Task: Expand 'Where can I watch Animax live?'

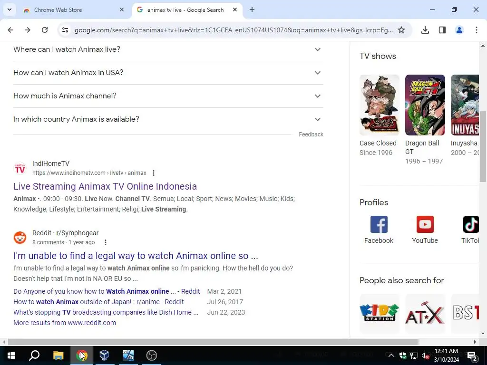Action: (x=168, y=49)
